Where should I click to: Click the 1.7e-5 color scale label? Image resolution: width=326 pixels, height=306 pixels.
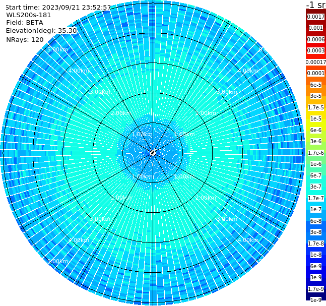click(x=316, y=107)
